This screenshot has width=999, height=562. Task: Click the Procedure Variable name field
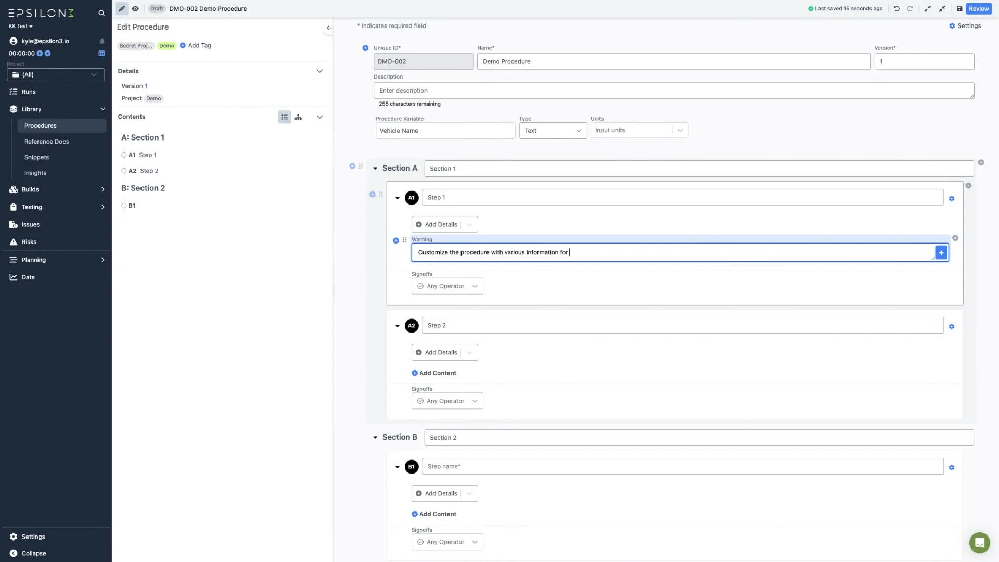tap(445, 131)
